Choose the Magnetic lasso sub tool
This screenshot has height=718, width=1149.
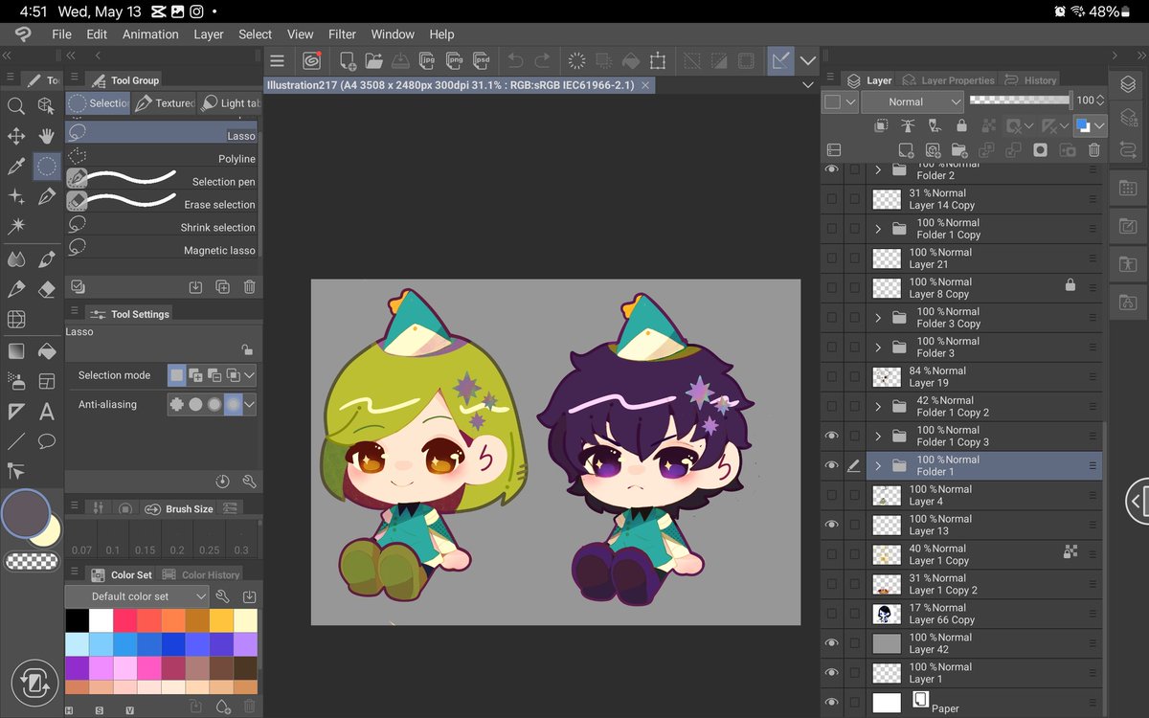click(x=162, y=250)
